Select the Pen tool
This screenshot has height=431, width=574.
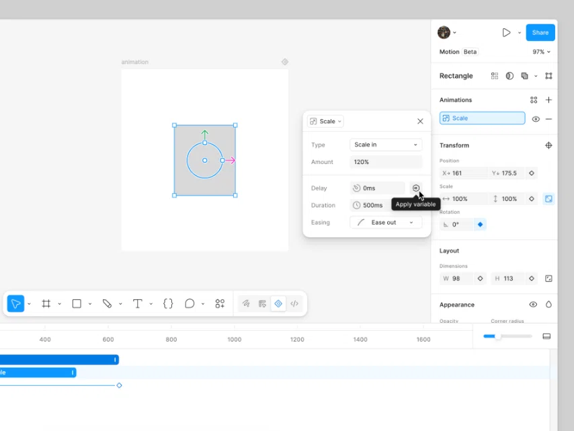(107, 303)
